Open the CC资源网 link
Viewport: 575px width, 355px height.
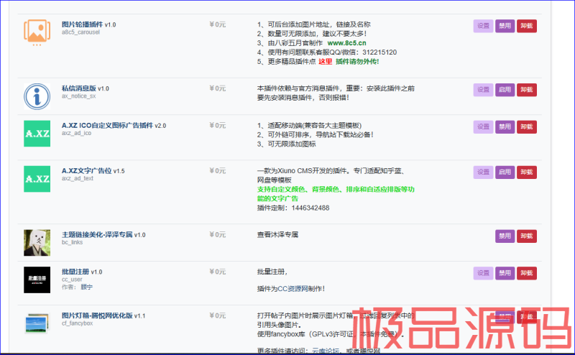293,289
